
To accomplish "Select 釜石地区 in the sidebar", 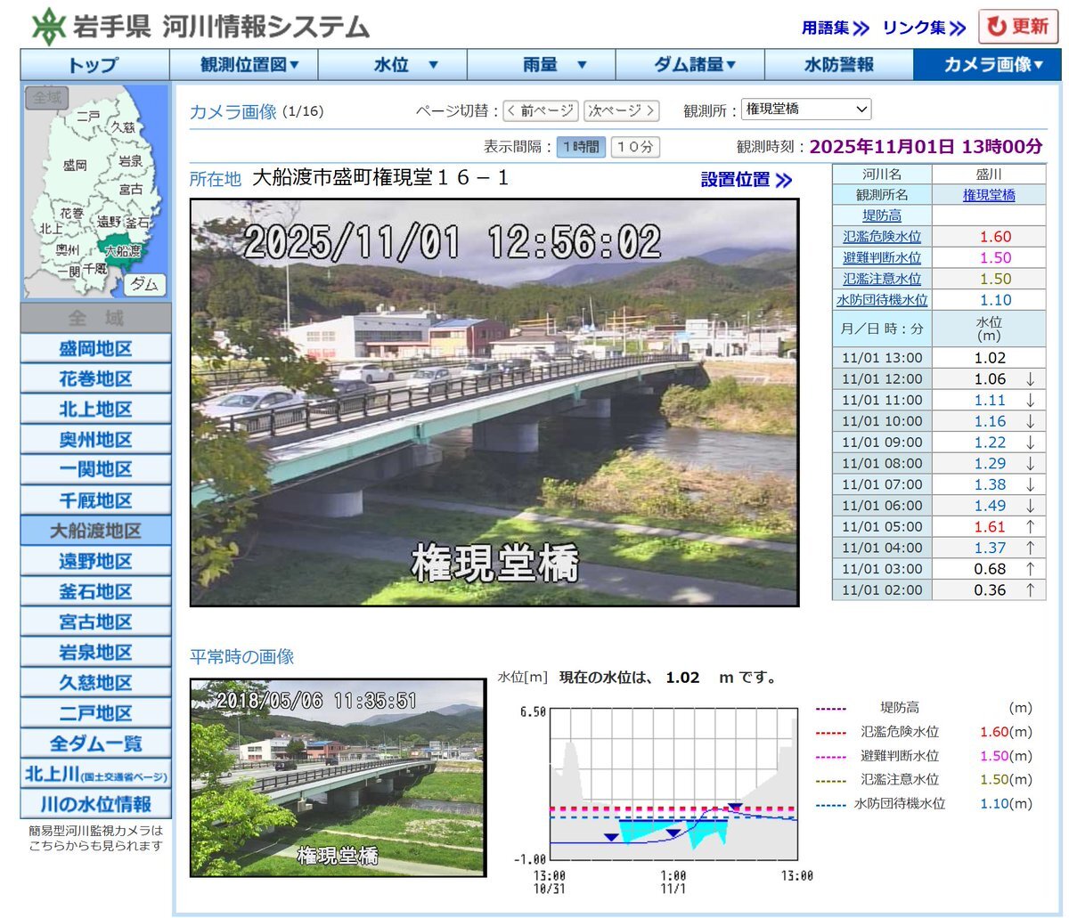I will click(x=95, y=591).
